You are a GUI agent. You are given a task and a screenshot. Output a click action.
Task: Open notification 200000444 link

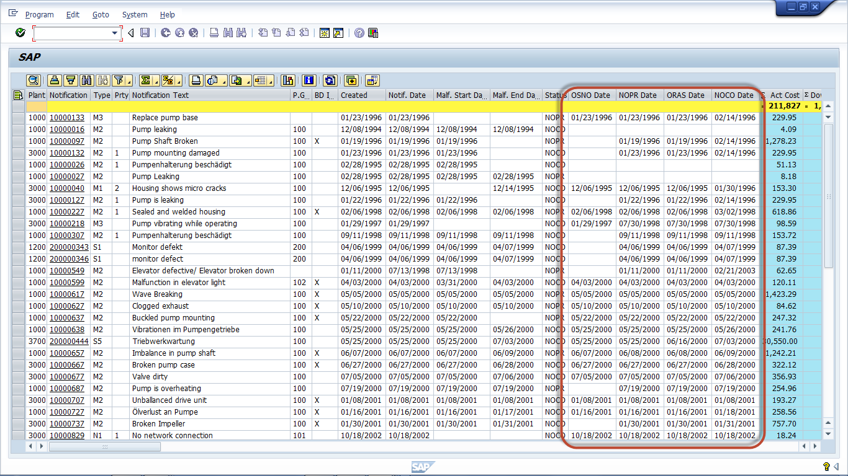tap(69, 342)
